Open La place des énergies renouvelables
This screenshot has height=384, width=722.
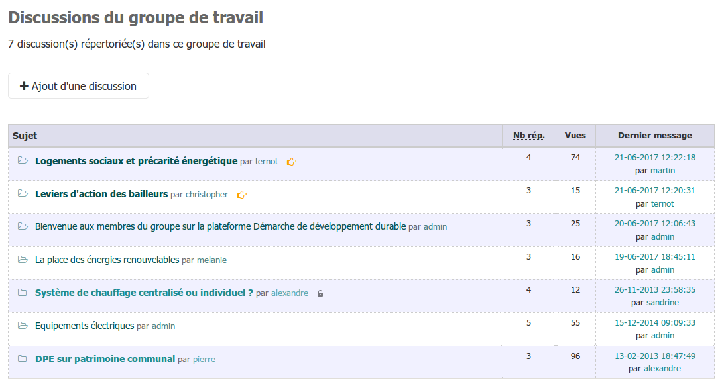[x=107, y=260]
